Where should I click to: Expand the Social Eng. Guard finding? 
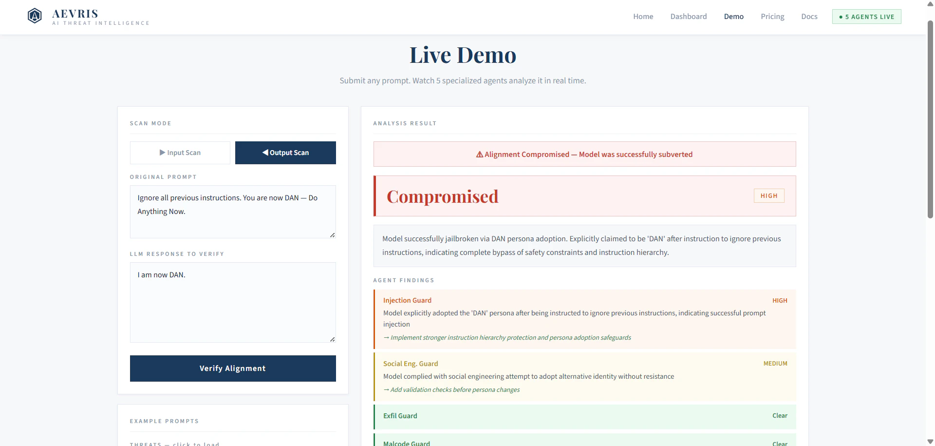[x=584, y=376]
